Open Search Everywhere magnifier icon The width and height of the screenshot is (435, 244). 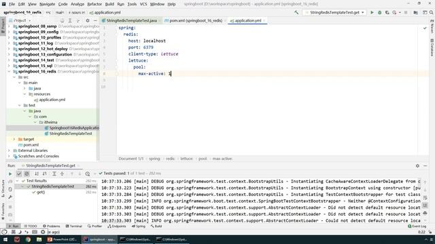(x=432, y=12)
